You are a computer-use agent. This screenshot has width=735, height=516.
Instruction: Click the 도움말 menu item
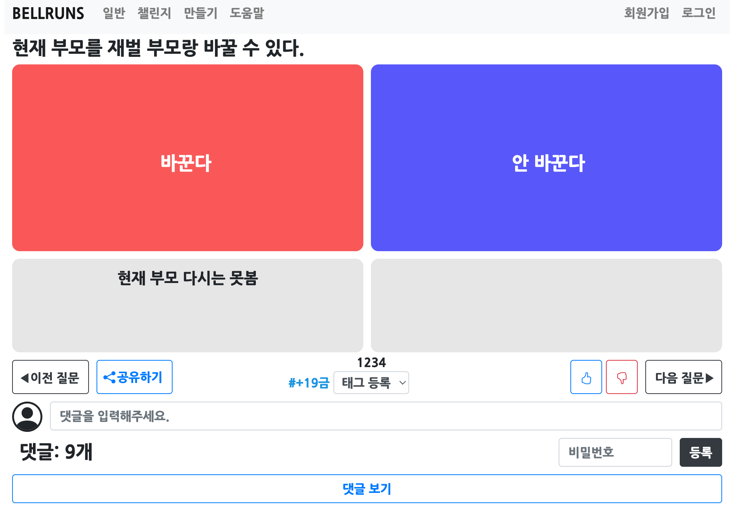[x=247, y=13]
